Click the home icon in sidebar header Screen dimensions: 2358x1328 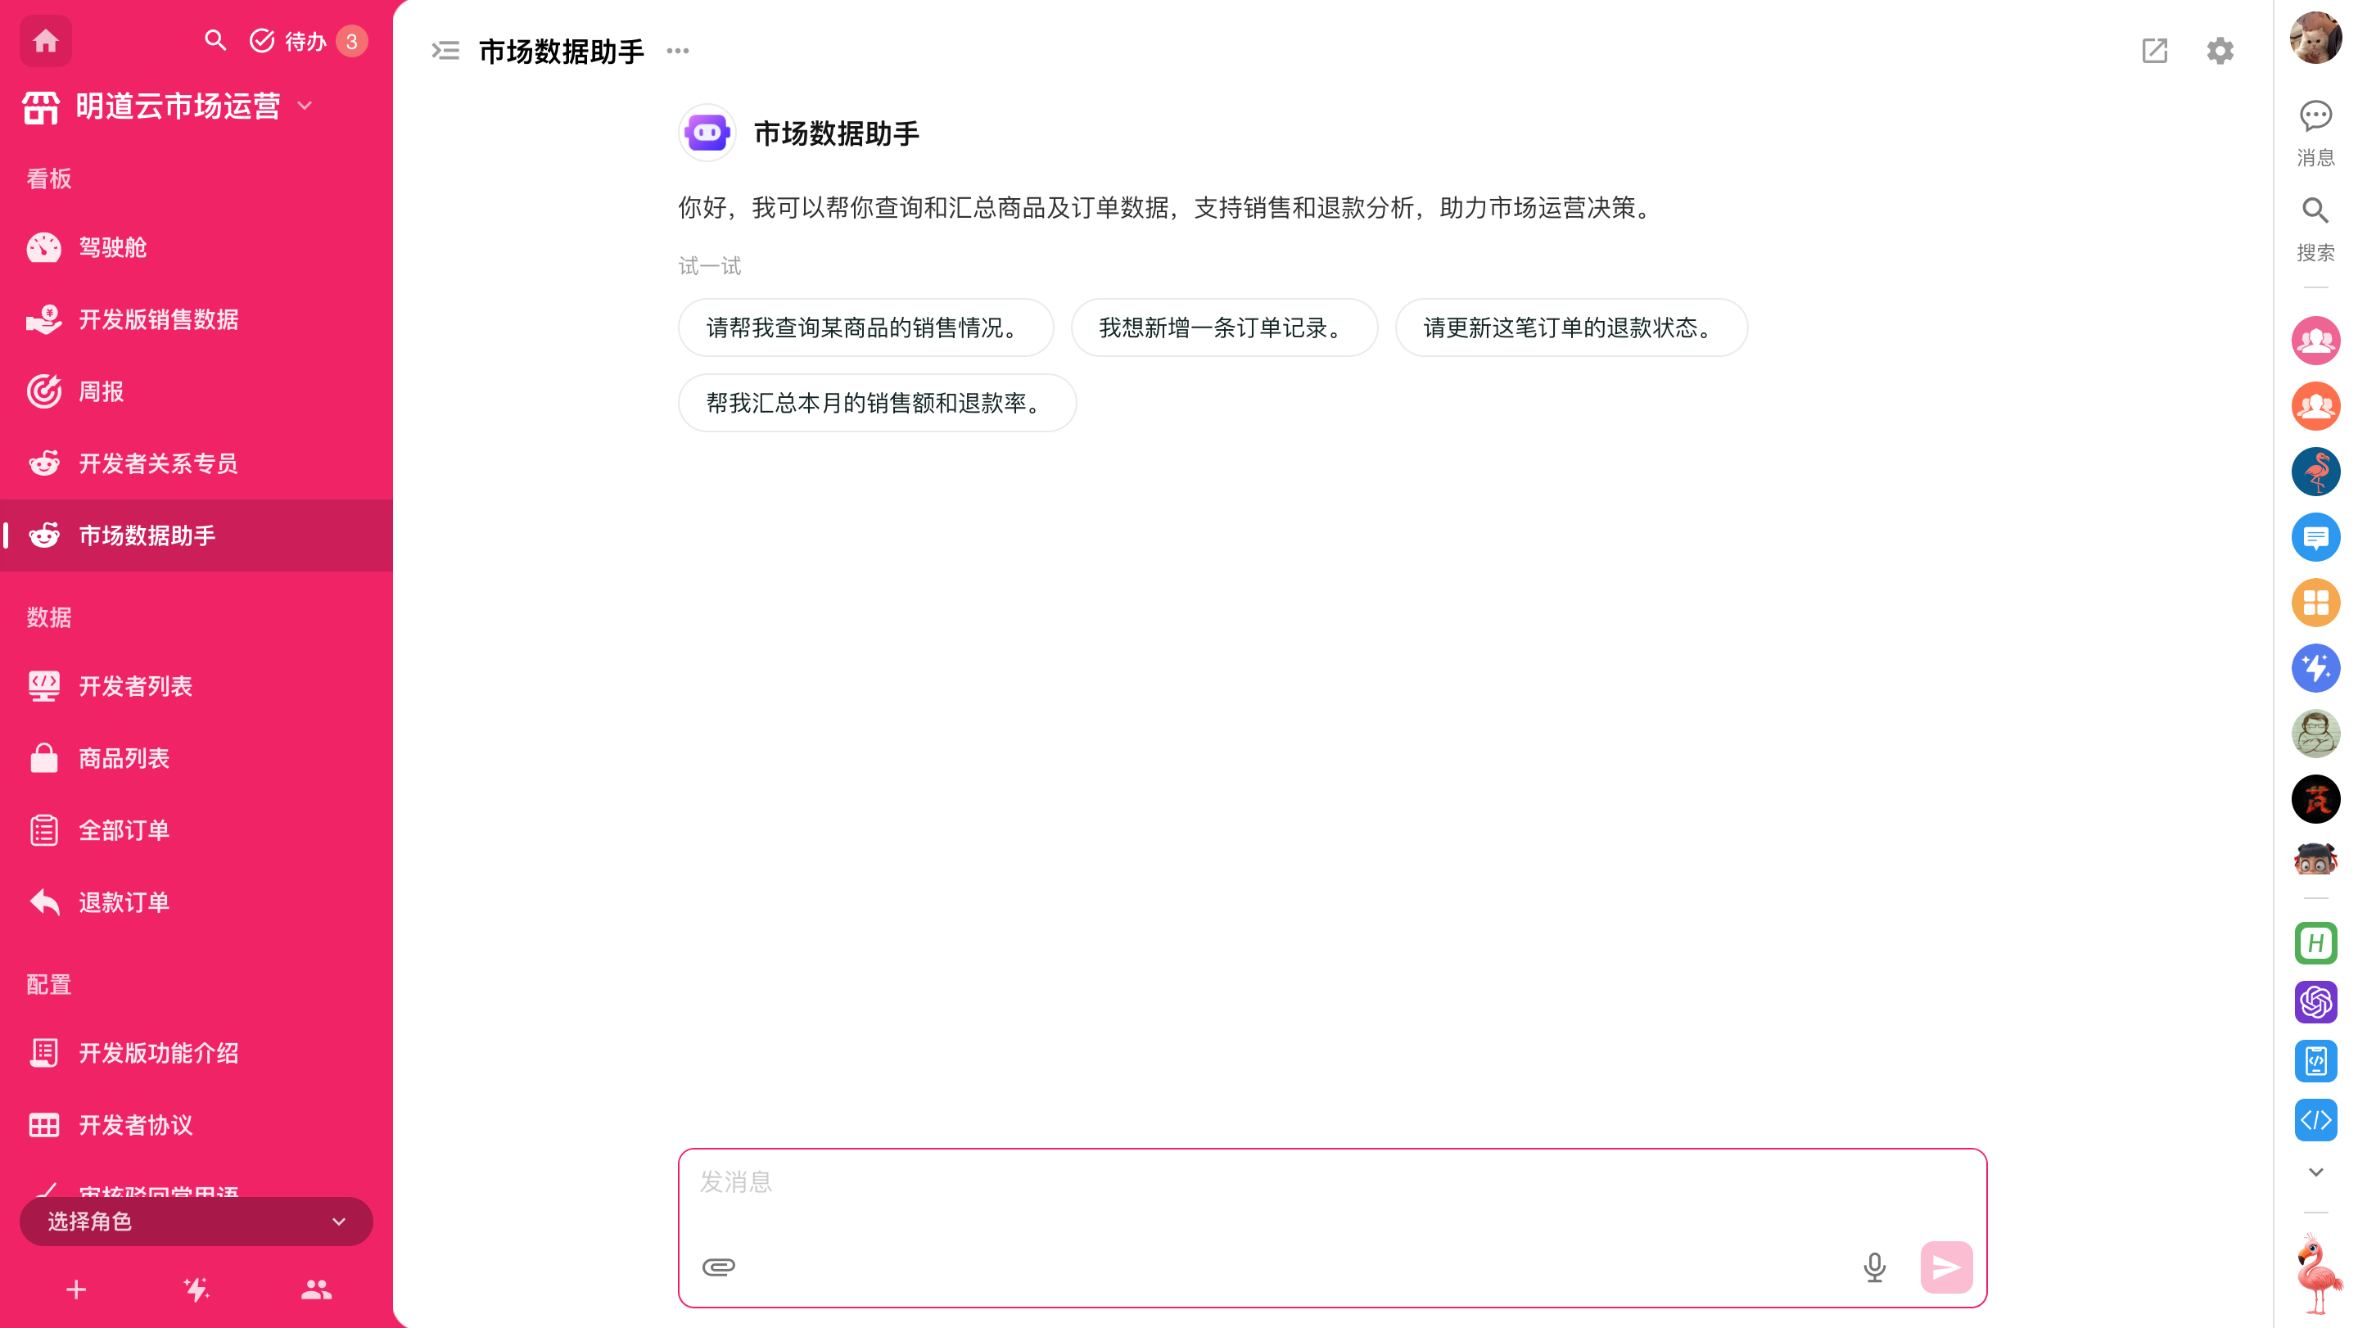[x=45, y=41]
